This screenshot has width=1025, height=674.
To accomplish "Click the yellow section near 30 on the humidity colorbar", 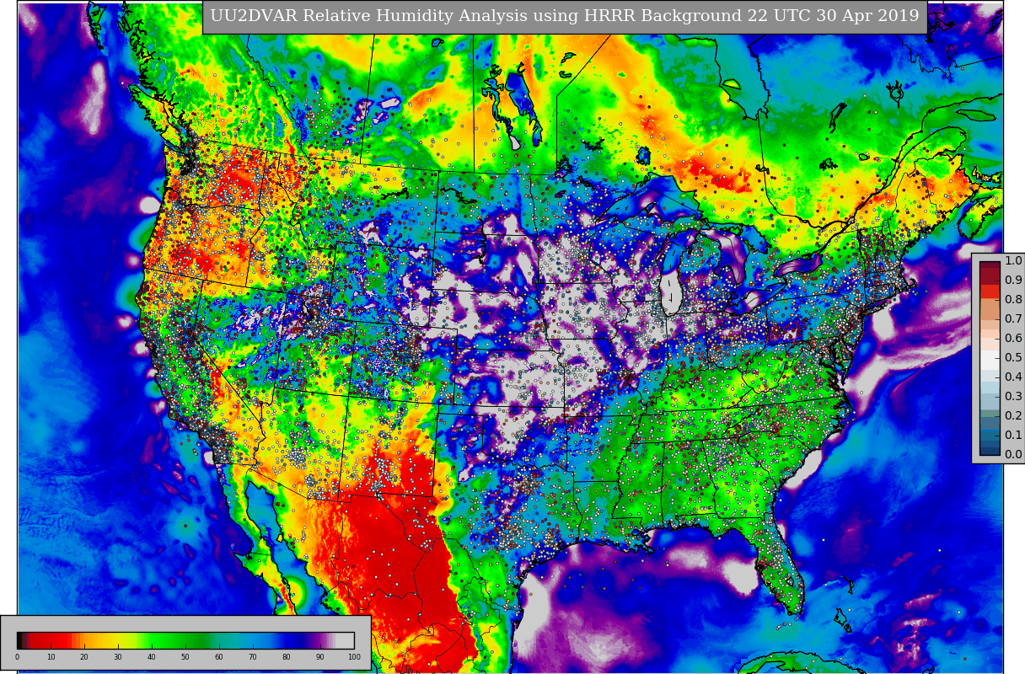I will coord(116,640).
